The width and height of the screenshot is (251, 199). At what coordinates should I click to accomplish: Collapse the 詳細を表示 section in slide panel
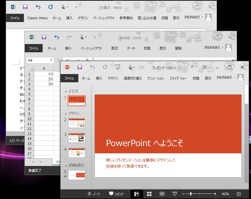click(x=66, y=165)
